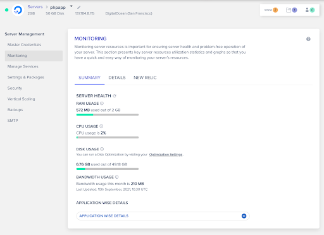This screenshot has width=324, height=235.
Task: Click the server IP address text
Action: tap(85, 13)
